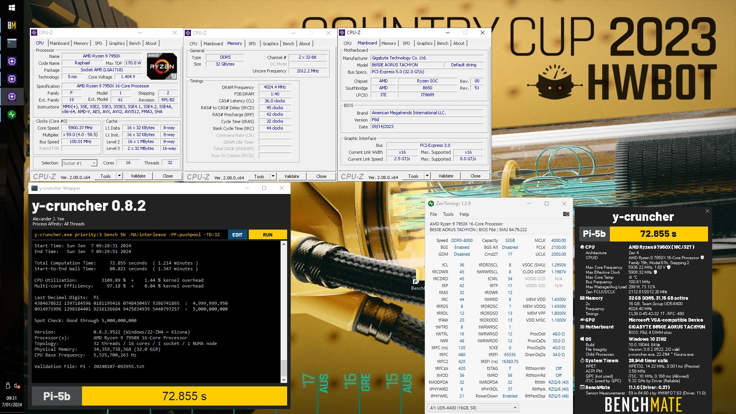Click the Motherboard section icon in BenchMate panel
The height and width of the screenshot is (414, 736).
582,327
